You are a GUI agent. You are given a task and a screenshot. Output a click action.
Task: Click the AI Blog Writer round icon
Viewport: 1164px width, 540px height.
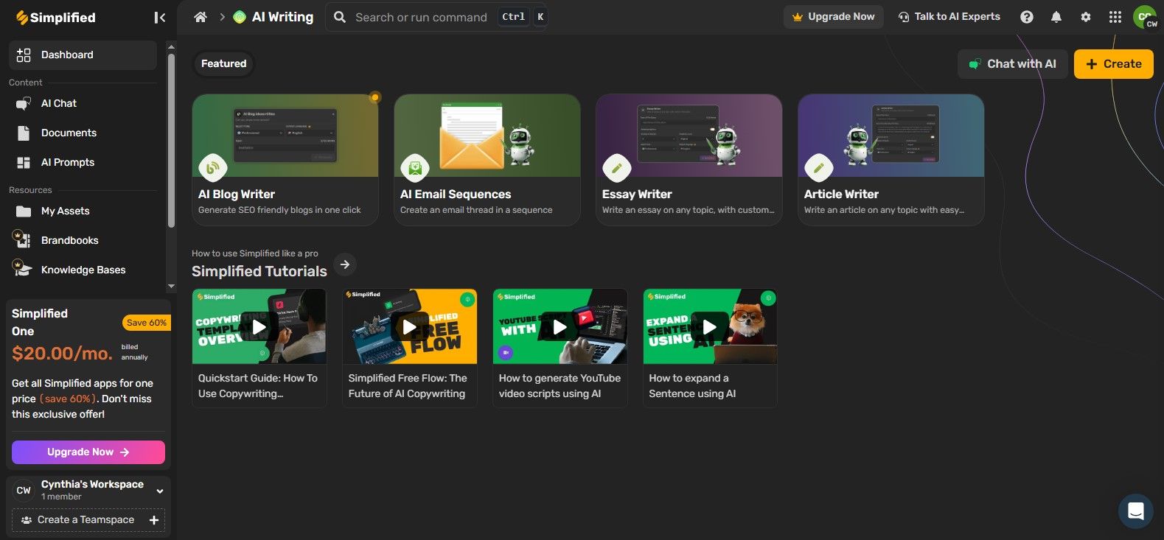click(213, 168)
